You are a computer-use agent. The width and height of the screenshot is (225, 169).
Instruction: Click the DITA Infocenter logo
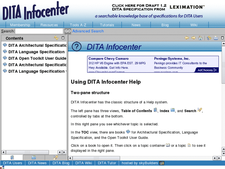36,11
